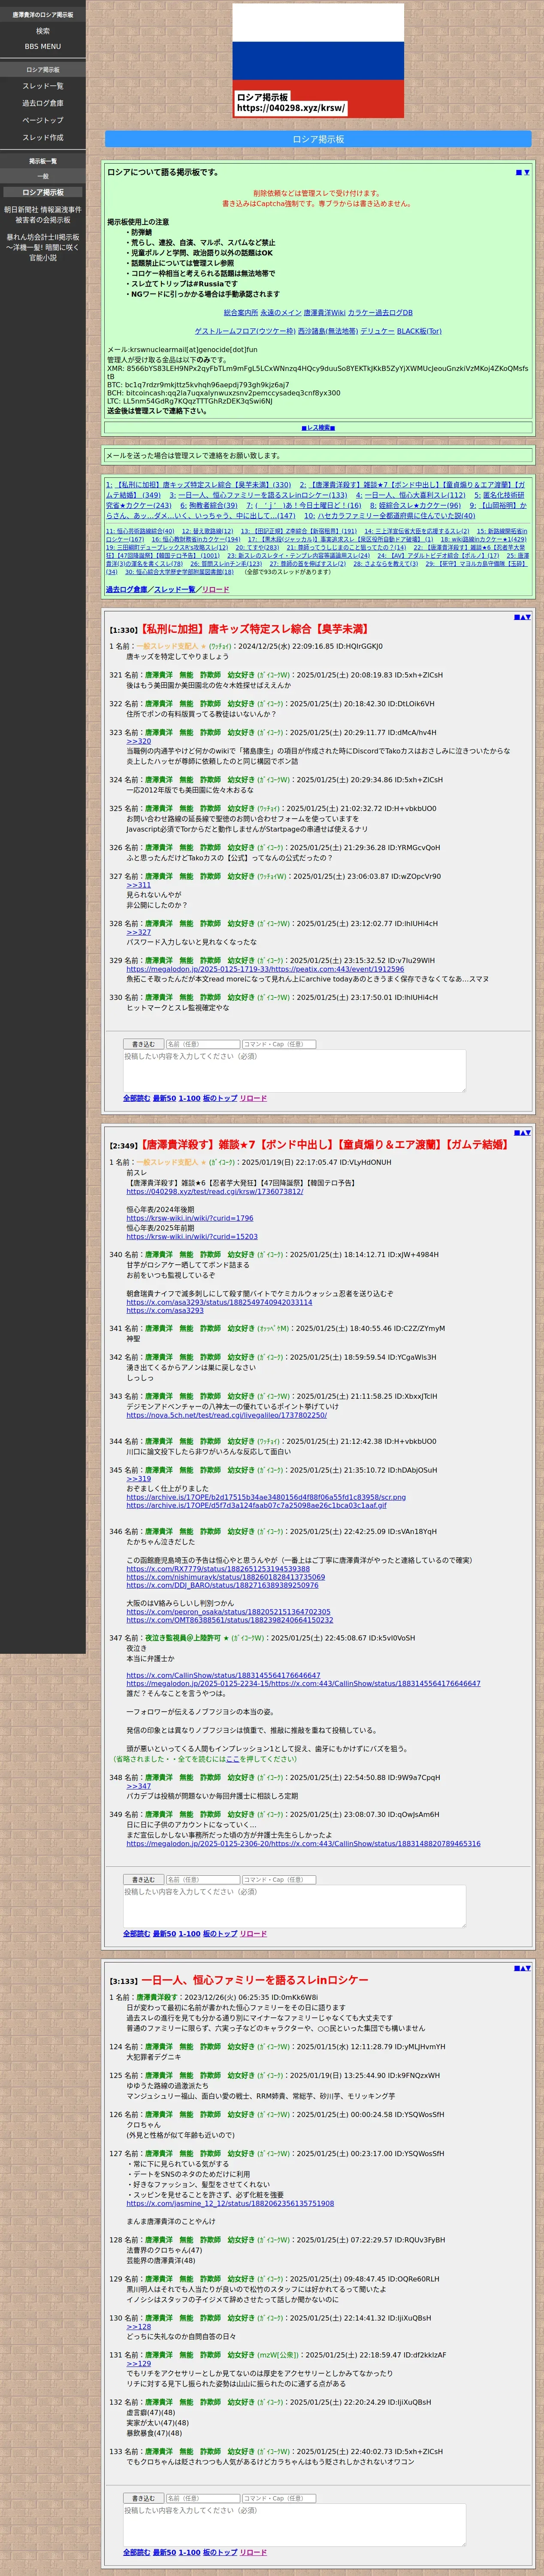Open the カラケー過去ログDB link
Viewport: 544px width, 2576px height.
(380, 313)
